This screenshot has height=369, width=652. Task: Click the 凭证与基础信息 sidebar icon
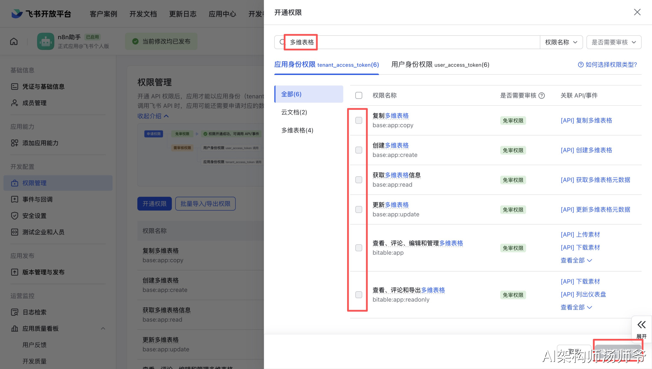point(14,87)
